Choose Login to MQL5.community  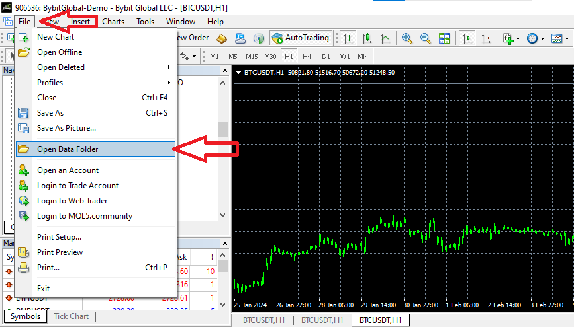pos(95,216)
